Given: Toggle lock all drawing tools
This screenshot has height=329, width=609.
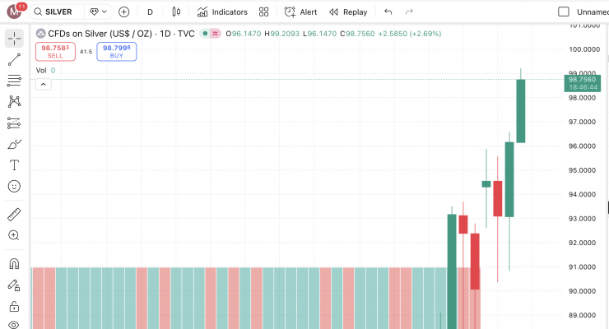Looking at the screenshot, I should point(14,307).
